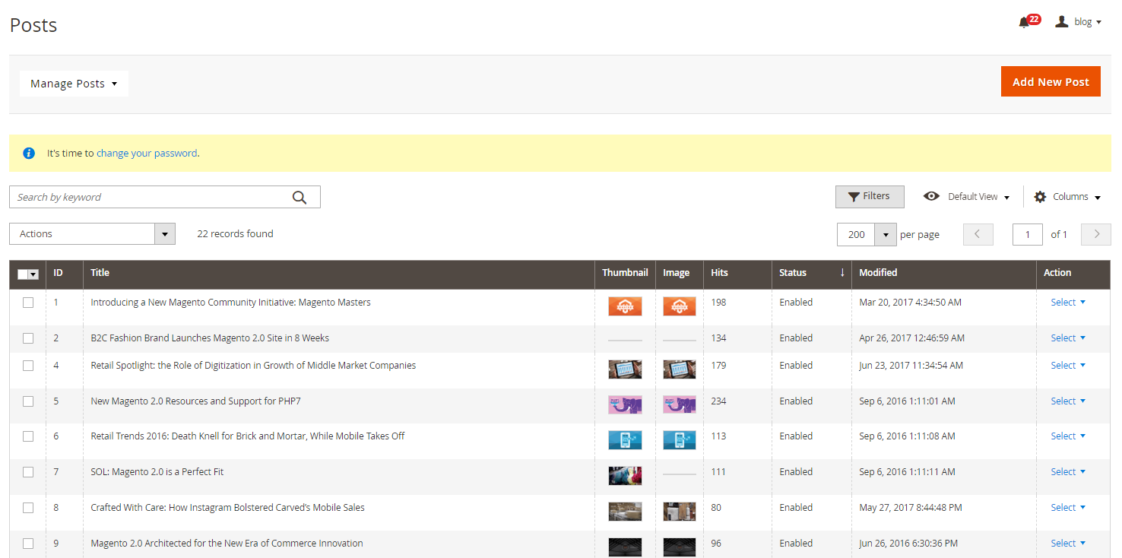Click the Columns gear icon

1040,197
